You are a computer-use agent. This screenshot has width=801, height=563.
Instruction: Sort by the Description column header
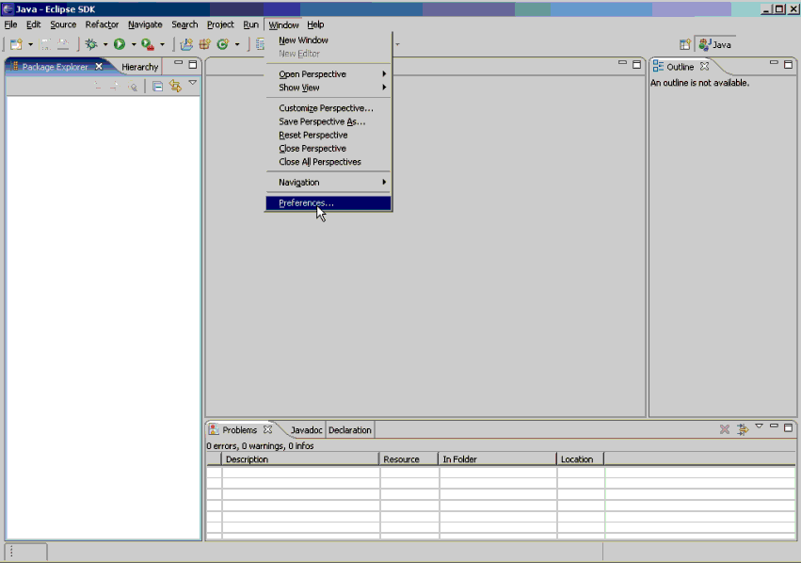300,459
